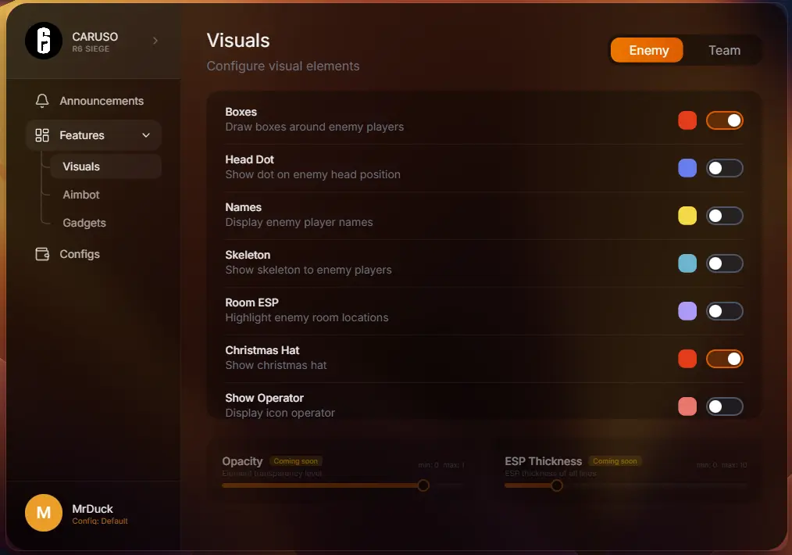Go to the Gadgets section
Viewport: 792px width, 555px height.
coord(84,223)
